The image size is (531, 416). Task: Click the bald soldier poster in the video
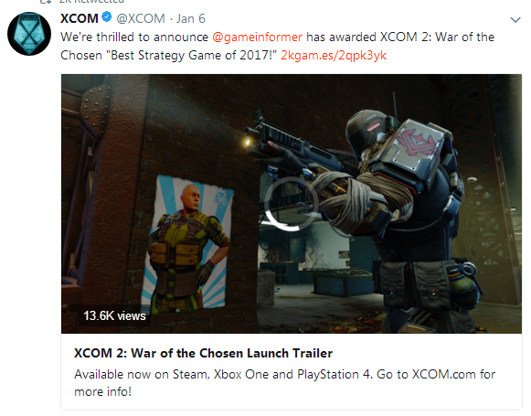click(188, 242)
